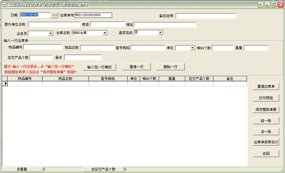285x173 pixels.
Task: Click the 委外单位名称 input field
Action: point(54,25)
